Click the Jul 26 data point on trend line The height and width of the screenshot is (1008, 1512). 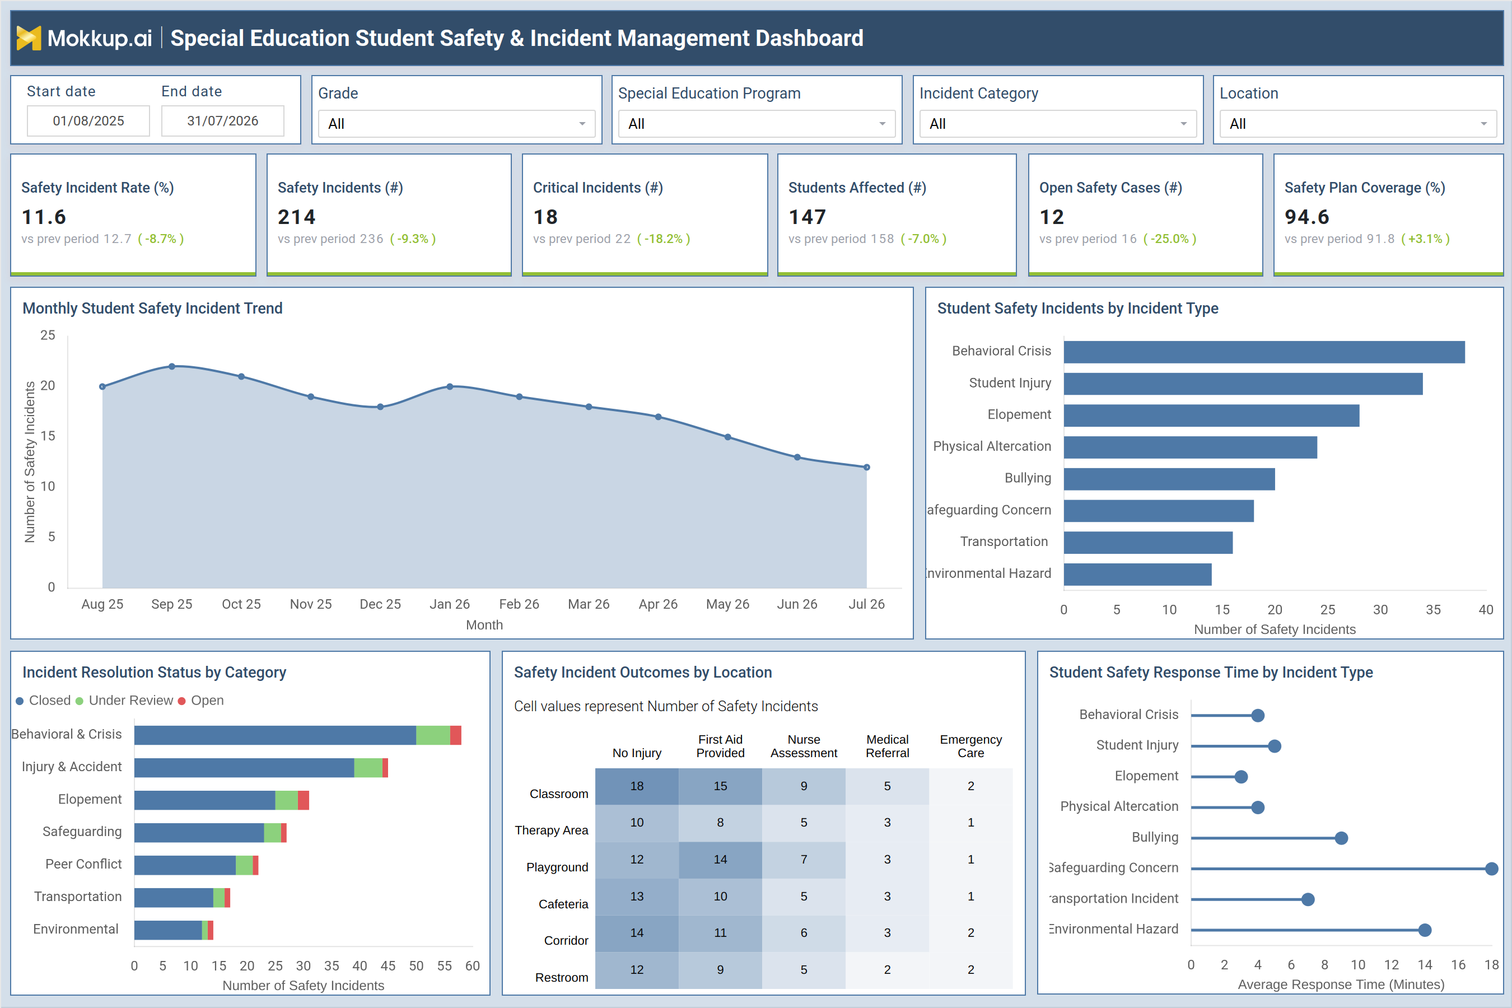click(x=866, y=468)
